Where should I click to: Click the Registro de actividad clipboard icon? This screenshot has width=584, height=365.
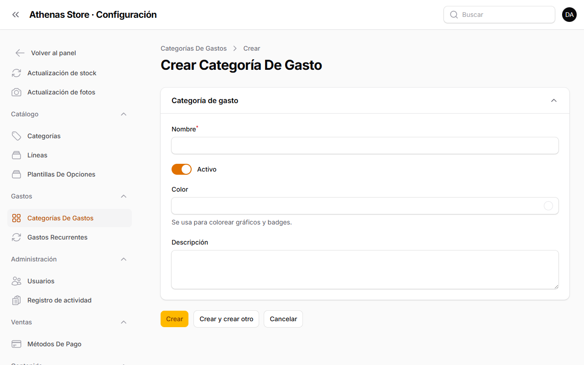(16, 300)
